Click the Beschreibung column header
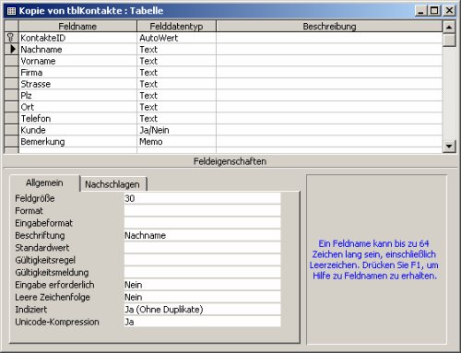 coord(329,26)
